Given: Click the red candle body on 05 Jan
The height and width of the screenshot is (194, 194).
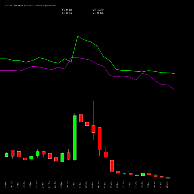Looking at the screenshot, I should pos(94,129).
